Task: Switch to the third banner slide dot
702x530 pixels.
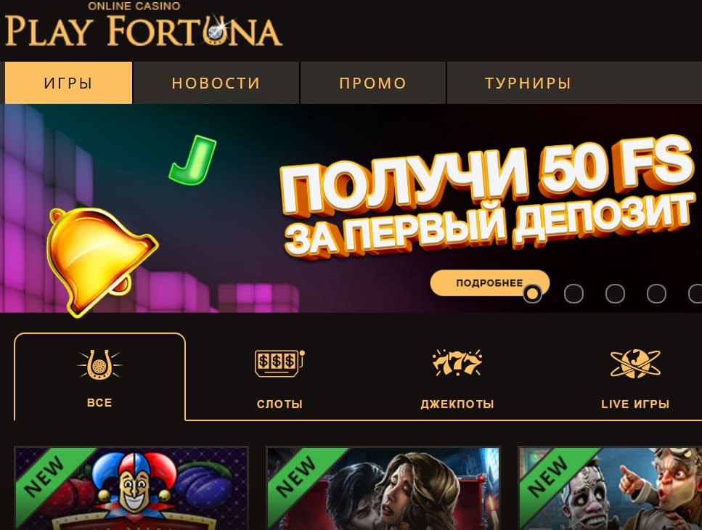Action: [615, 293]
